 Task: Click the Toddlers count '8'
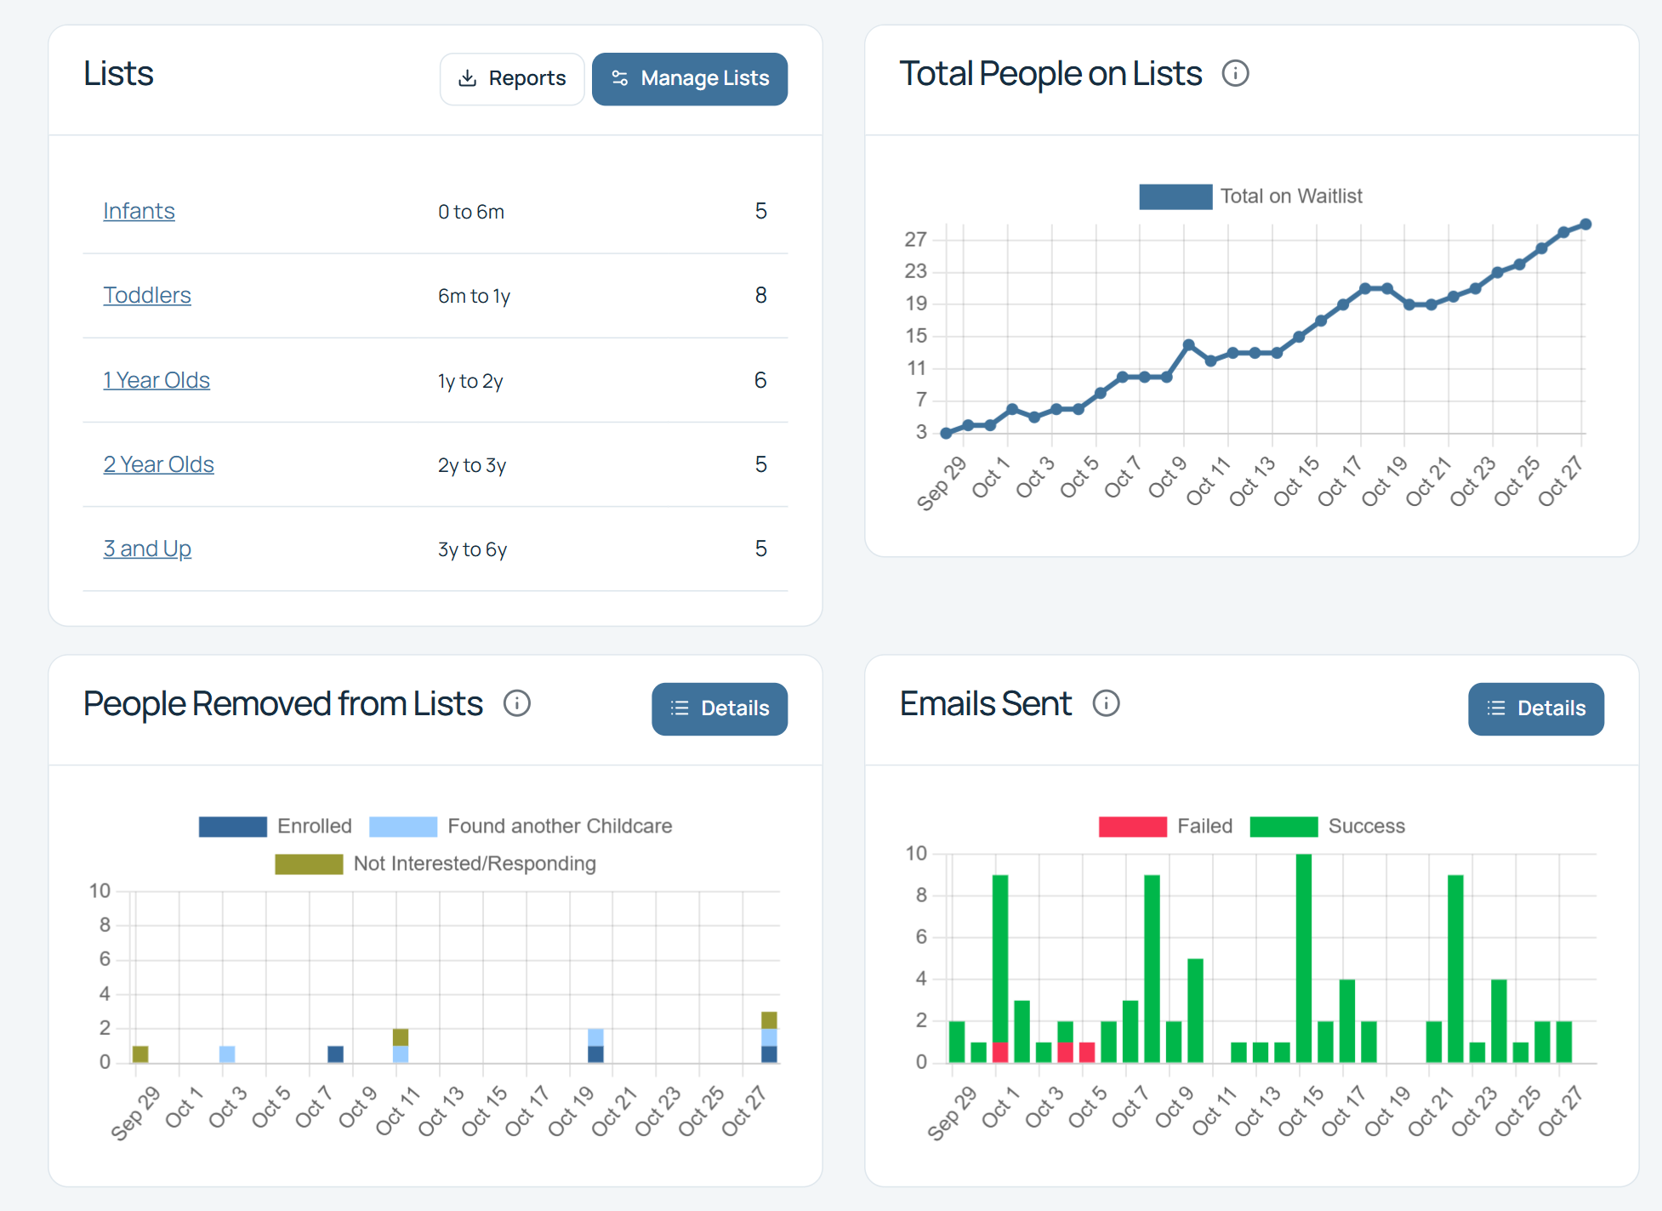pos(760,295)
